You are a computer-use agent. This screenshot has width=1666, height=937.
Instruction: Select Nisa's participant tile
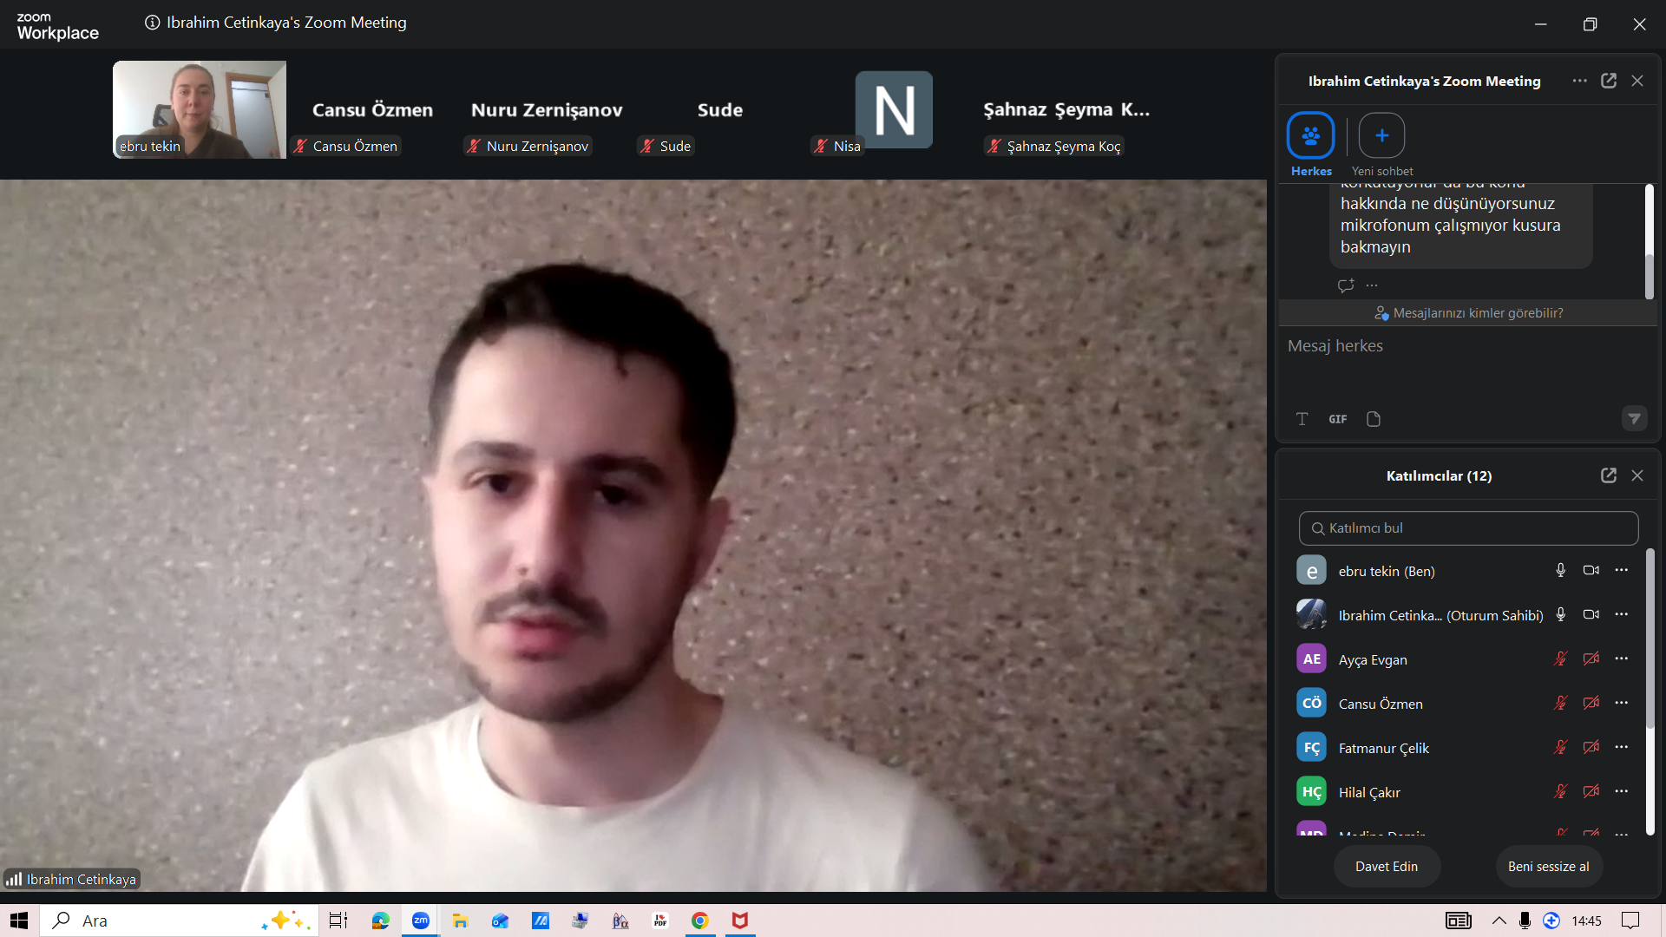[x=894, y=109]
